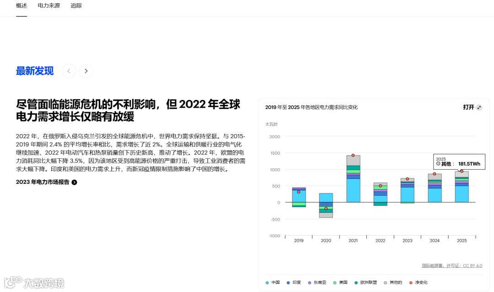Toggle the 欧洲联盟 legend series
This screenshot has height=292, width=494.
[365, 282]
